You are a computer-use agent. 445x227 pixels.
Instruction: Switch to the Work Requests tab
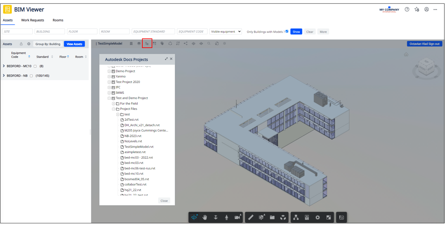pyautogui.click(x=33, y=20)
